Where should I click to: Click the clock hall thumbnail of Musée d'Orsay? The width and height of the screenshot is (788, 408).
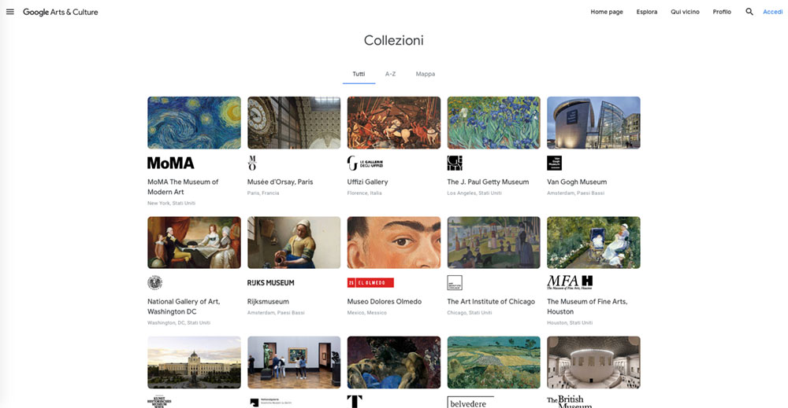(x=294, y=123)
